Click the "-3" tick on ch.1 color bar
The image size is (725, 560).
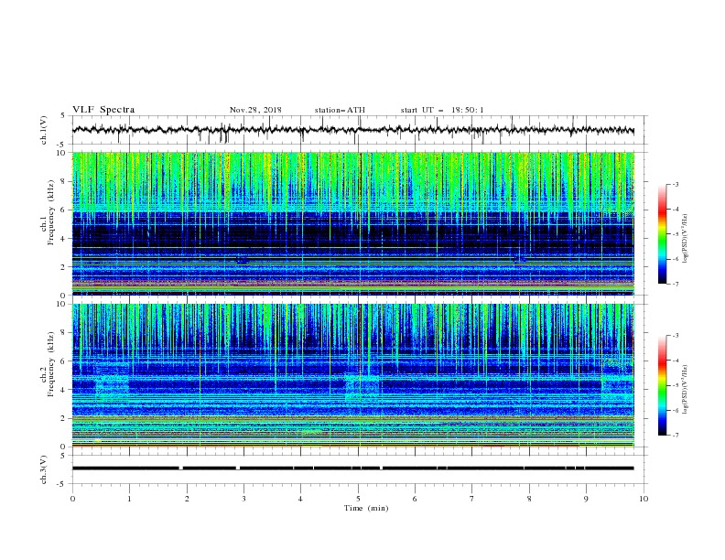pyautogui.click(x=675, y=184)
